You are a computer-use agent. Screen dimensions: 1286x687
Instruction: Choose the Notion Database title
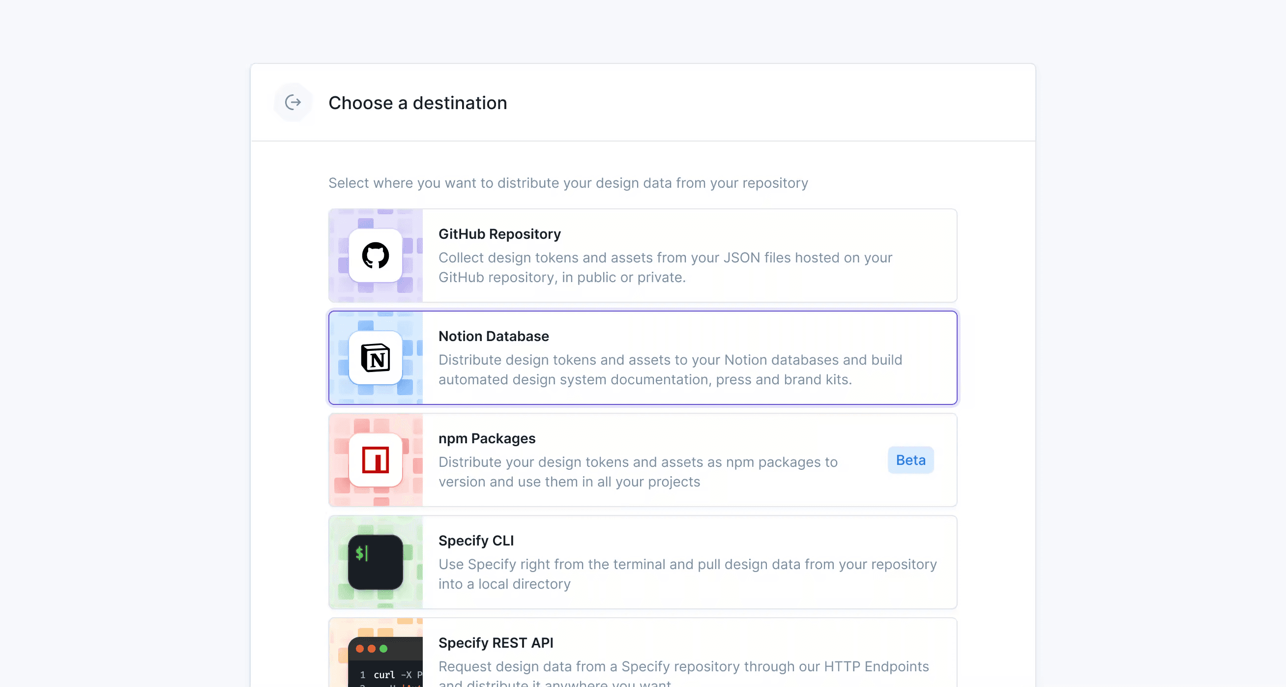tap(493, 336)
